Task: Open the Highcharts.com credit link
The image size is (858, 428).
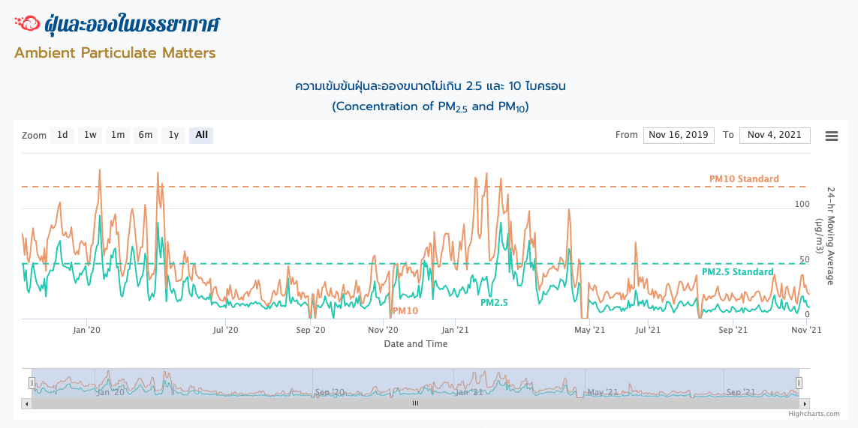Action: pyautogui.click(x=814, y=414)
